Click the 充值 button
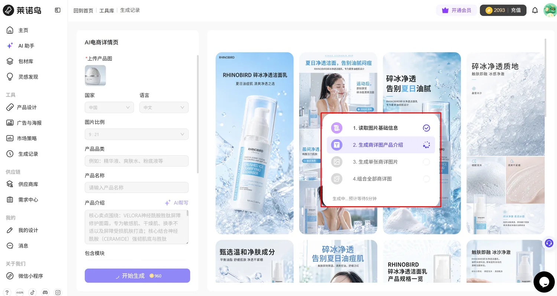557x296 pixels. pos(516,10)
